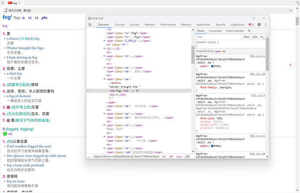This screenshot has height=193, width=300.
Task: Click the green circled 1 icon before vt.
Action: tap(5, 134)
